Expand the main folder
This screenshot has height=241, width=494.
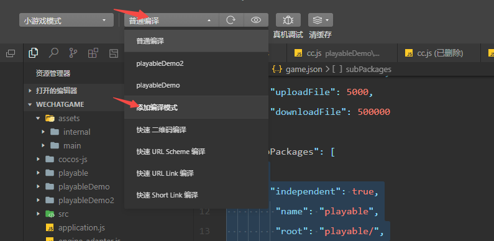click(43, 145)
